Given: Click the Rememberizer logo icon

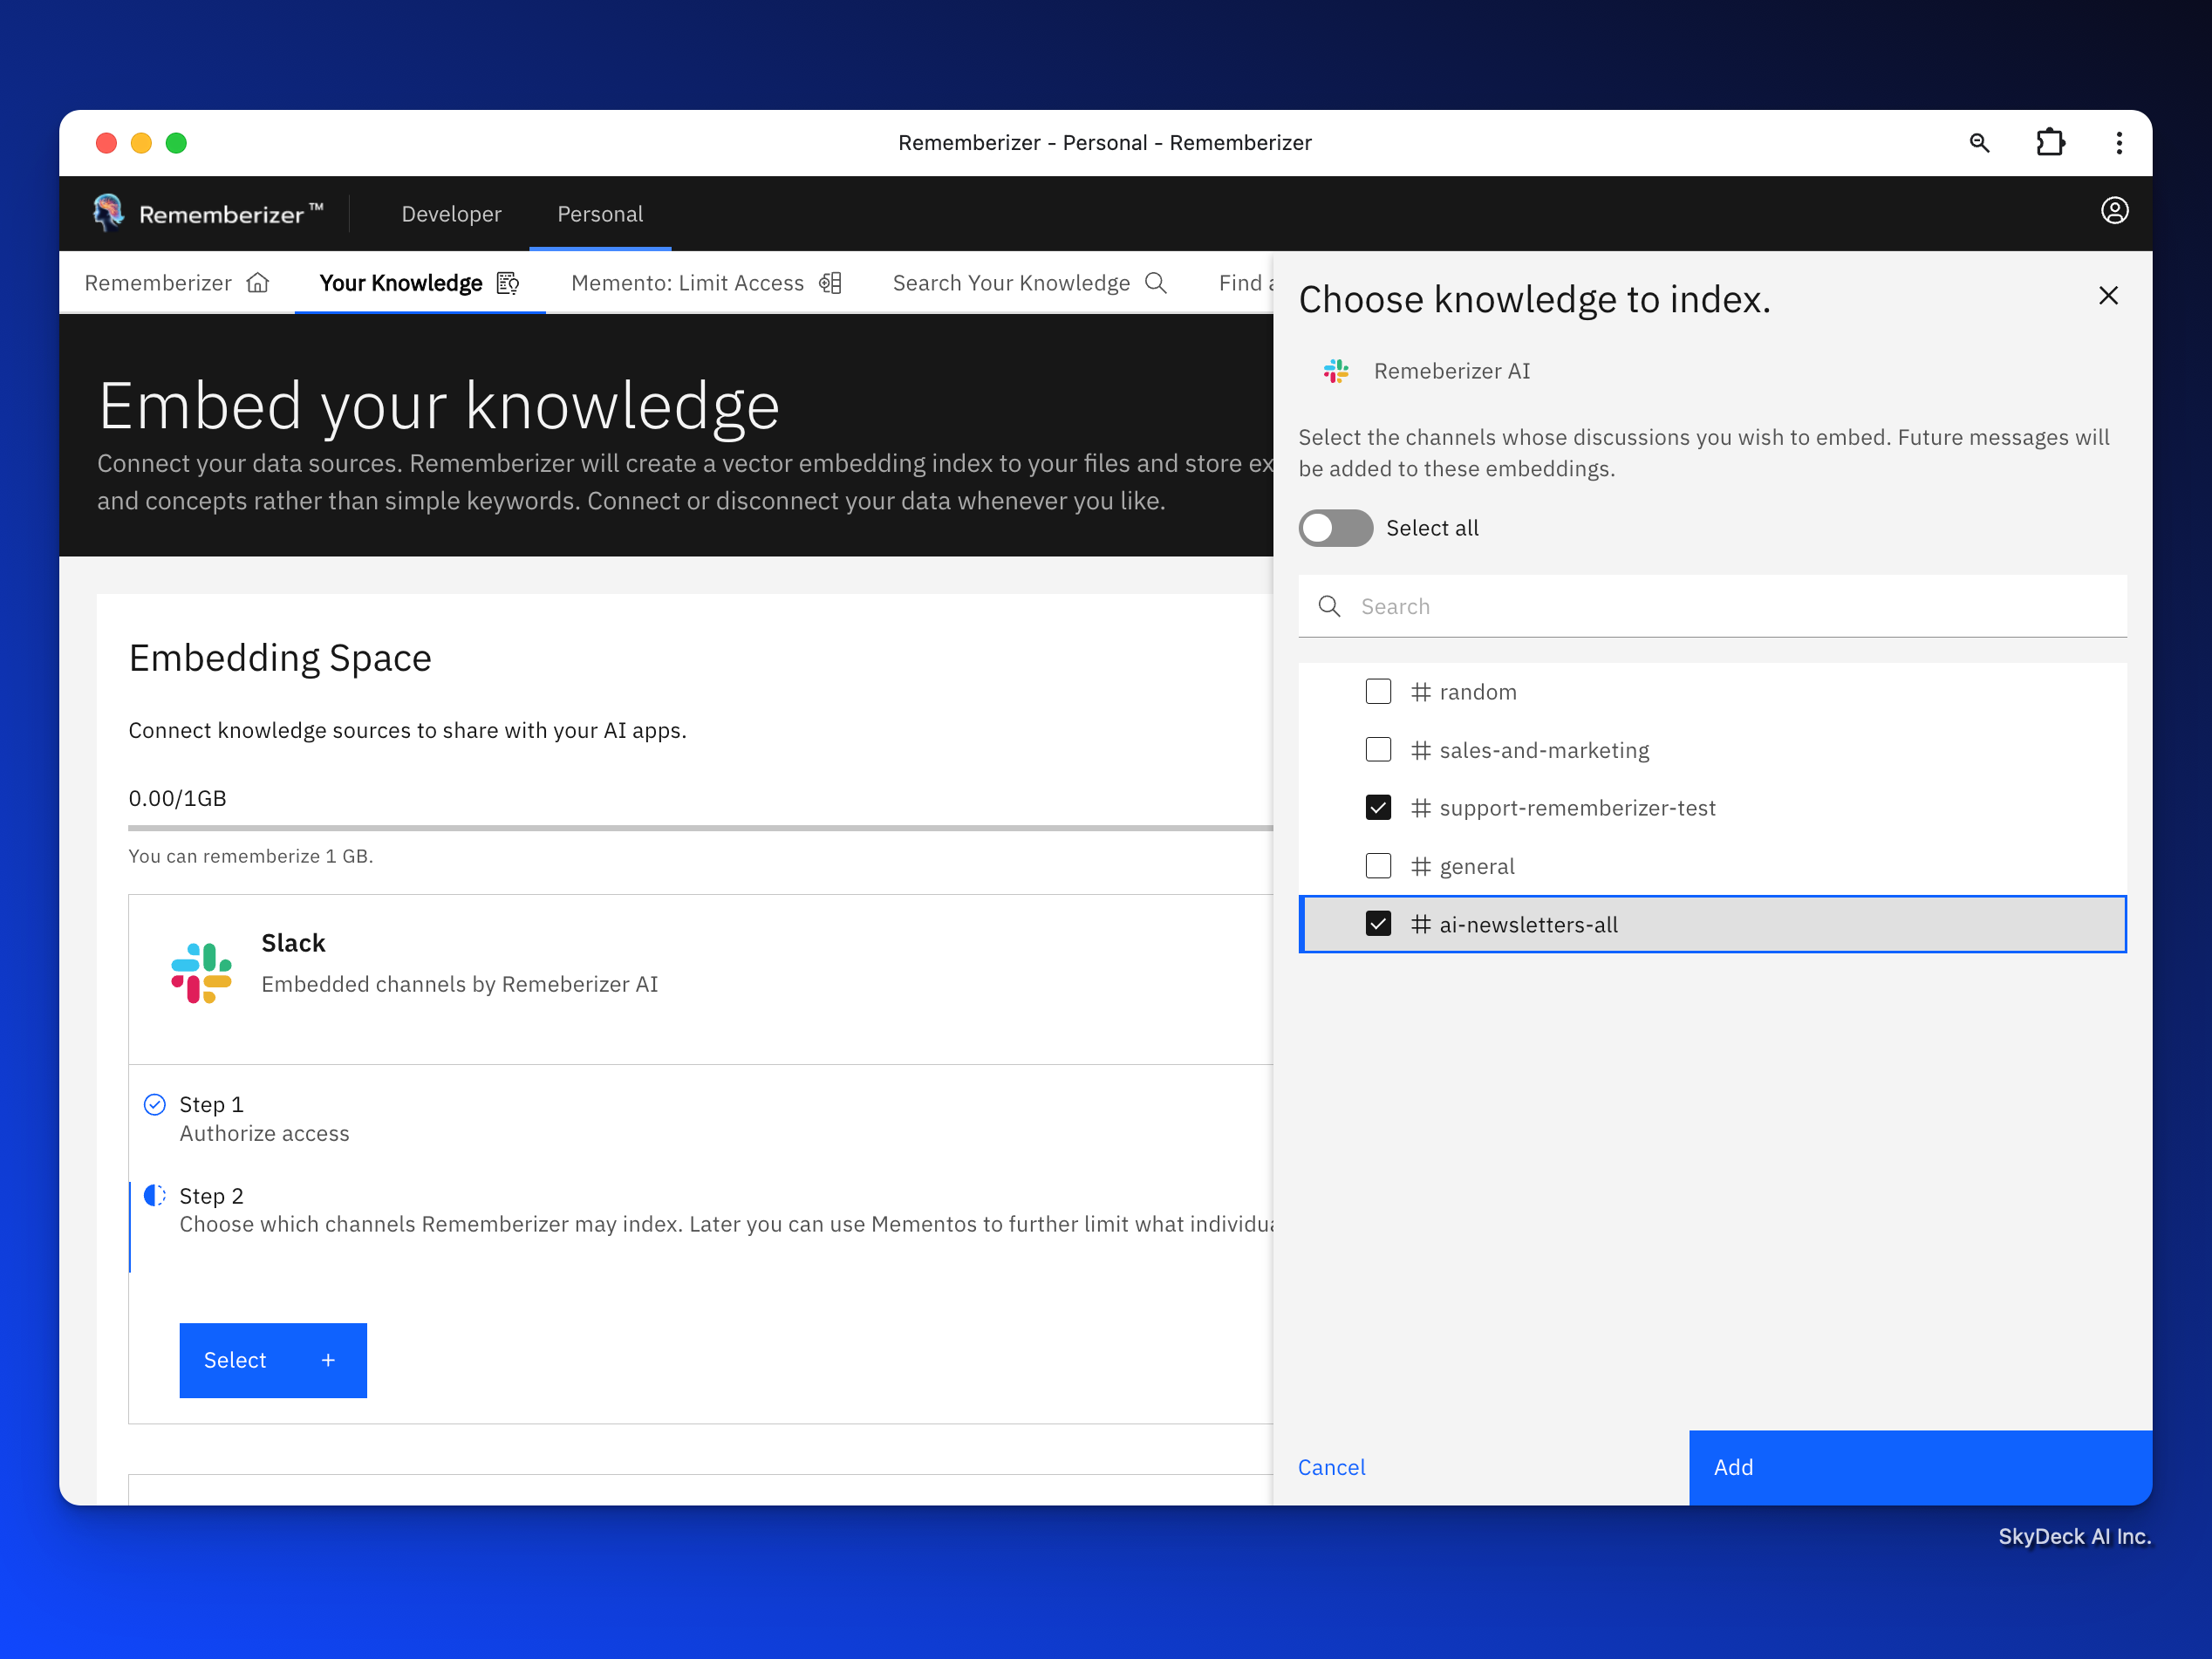Looking at the screenshot, I should [x=108, y=212].
